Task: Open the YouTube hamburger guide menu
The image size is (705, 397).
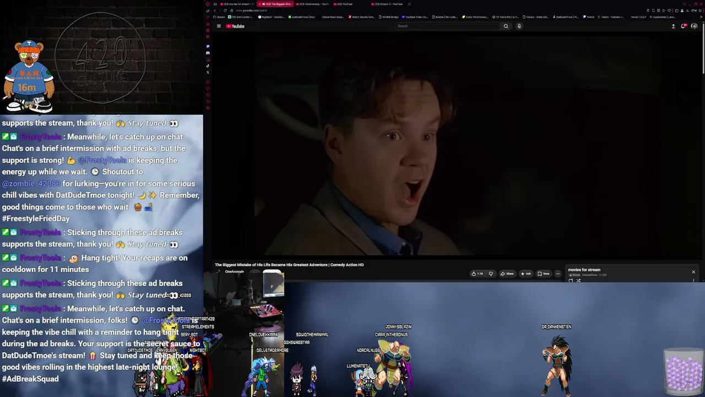Action: click(219, 26)
